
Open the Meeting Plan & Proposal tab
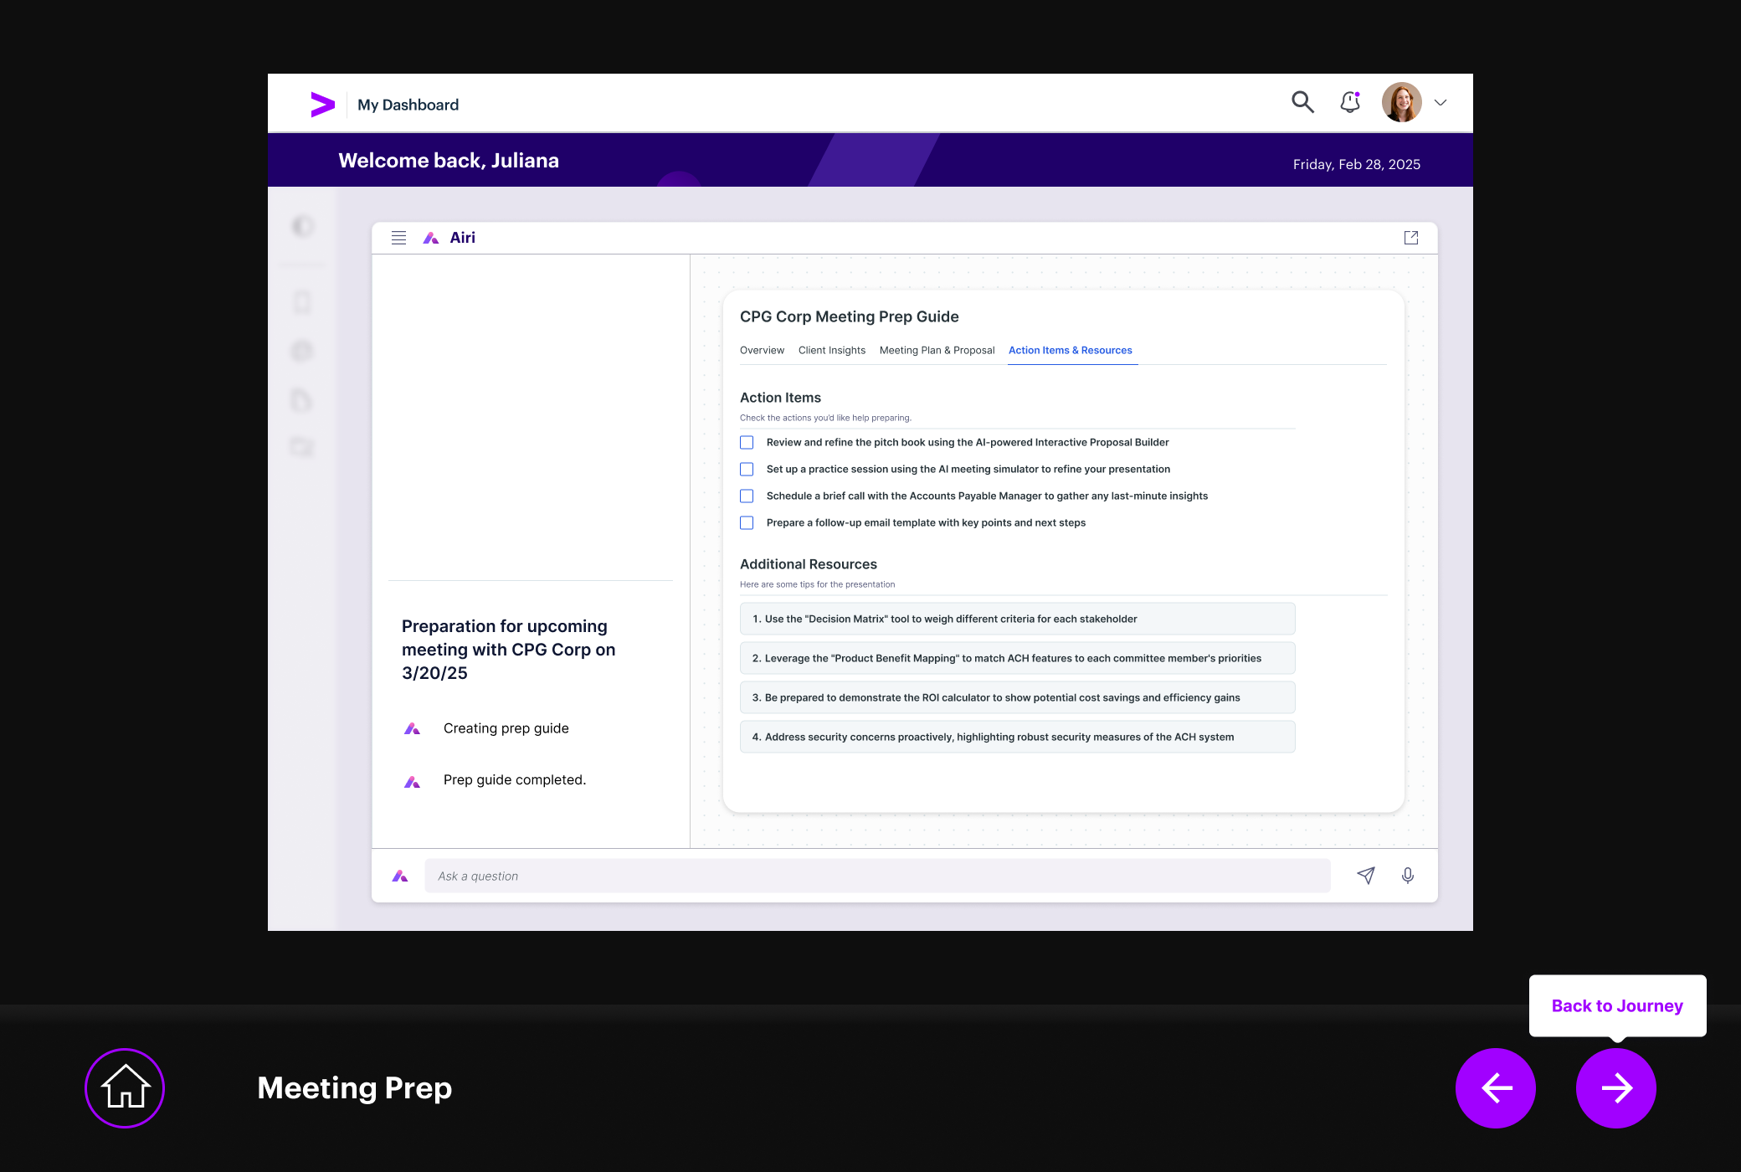(x=937, y=351)
